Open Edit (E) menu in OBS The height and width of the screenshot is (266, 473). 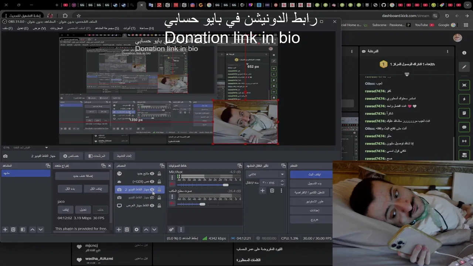(x=23, y=28)
